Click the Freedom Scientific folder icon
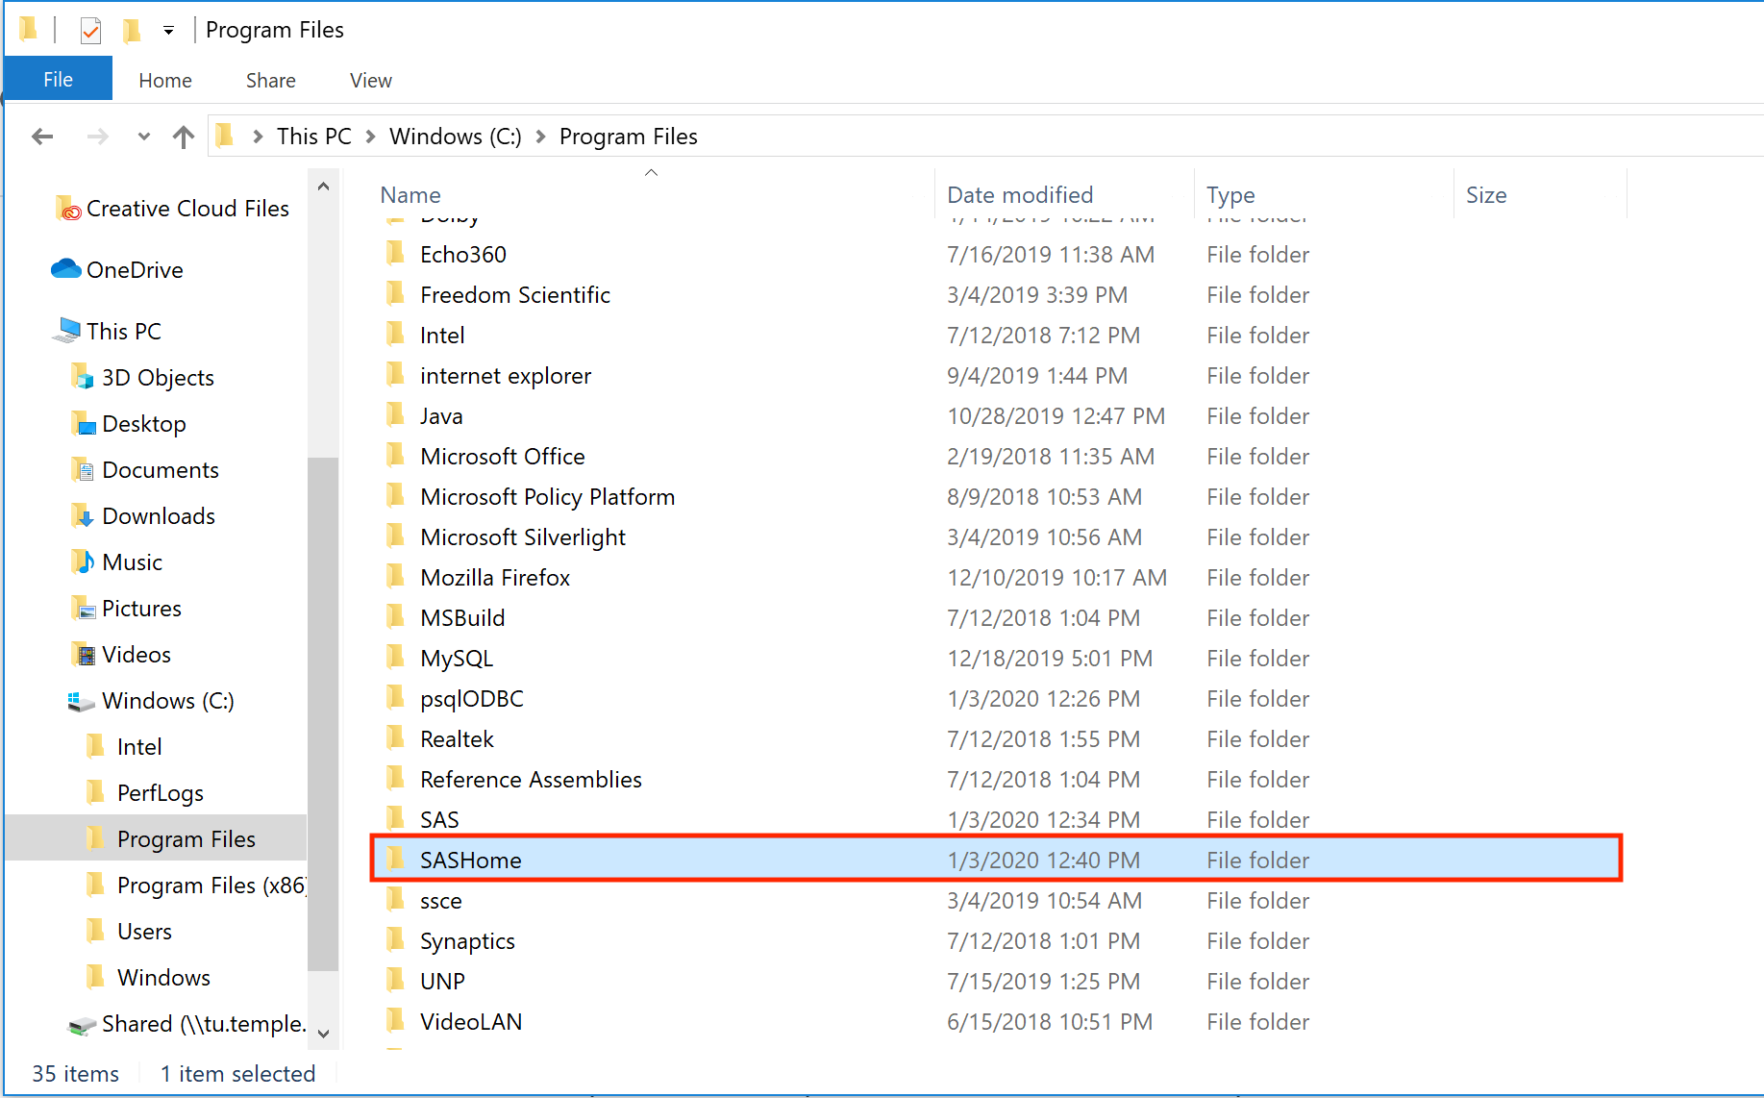The height and width of the screenshot is (1098, 1764). [395, 294]
